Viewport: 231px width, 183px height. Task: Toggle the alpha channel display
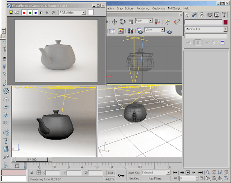click(41, 13)
